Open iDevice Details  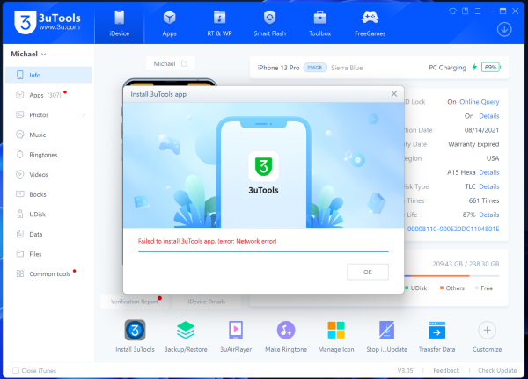207,302
